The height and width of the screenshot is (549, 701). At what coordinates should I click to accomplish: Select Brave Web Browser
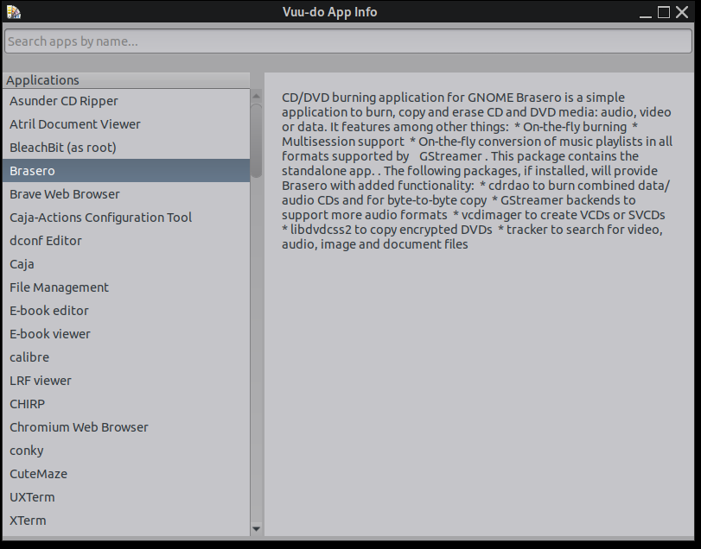(x=126, y=194)
